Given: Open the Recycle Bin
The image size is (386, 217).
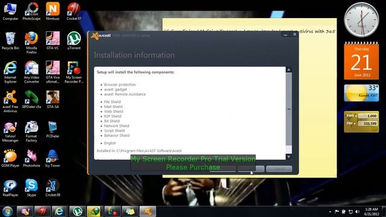Looking at the screenshot, I should pyautogui.click(x=10, y=41).
